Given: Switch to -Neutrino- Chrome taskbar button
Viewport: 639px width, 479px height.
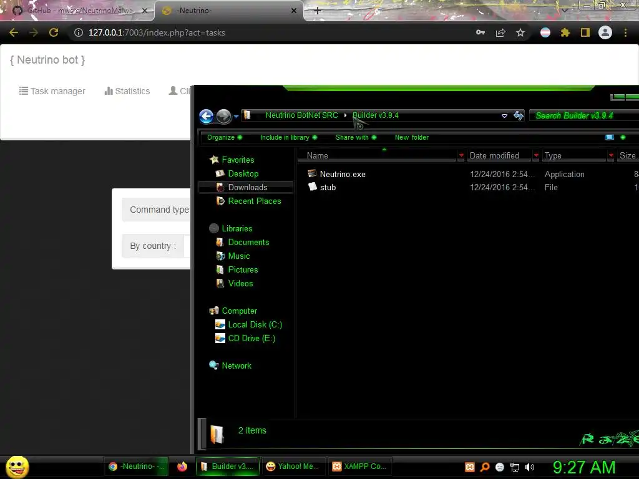Looking at the screenshot, I should tap(137, 467).
